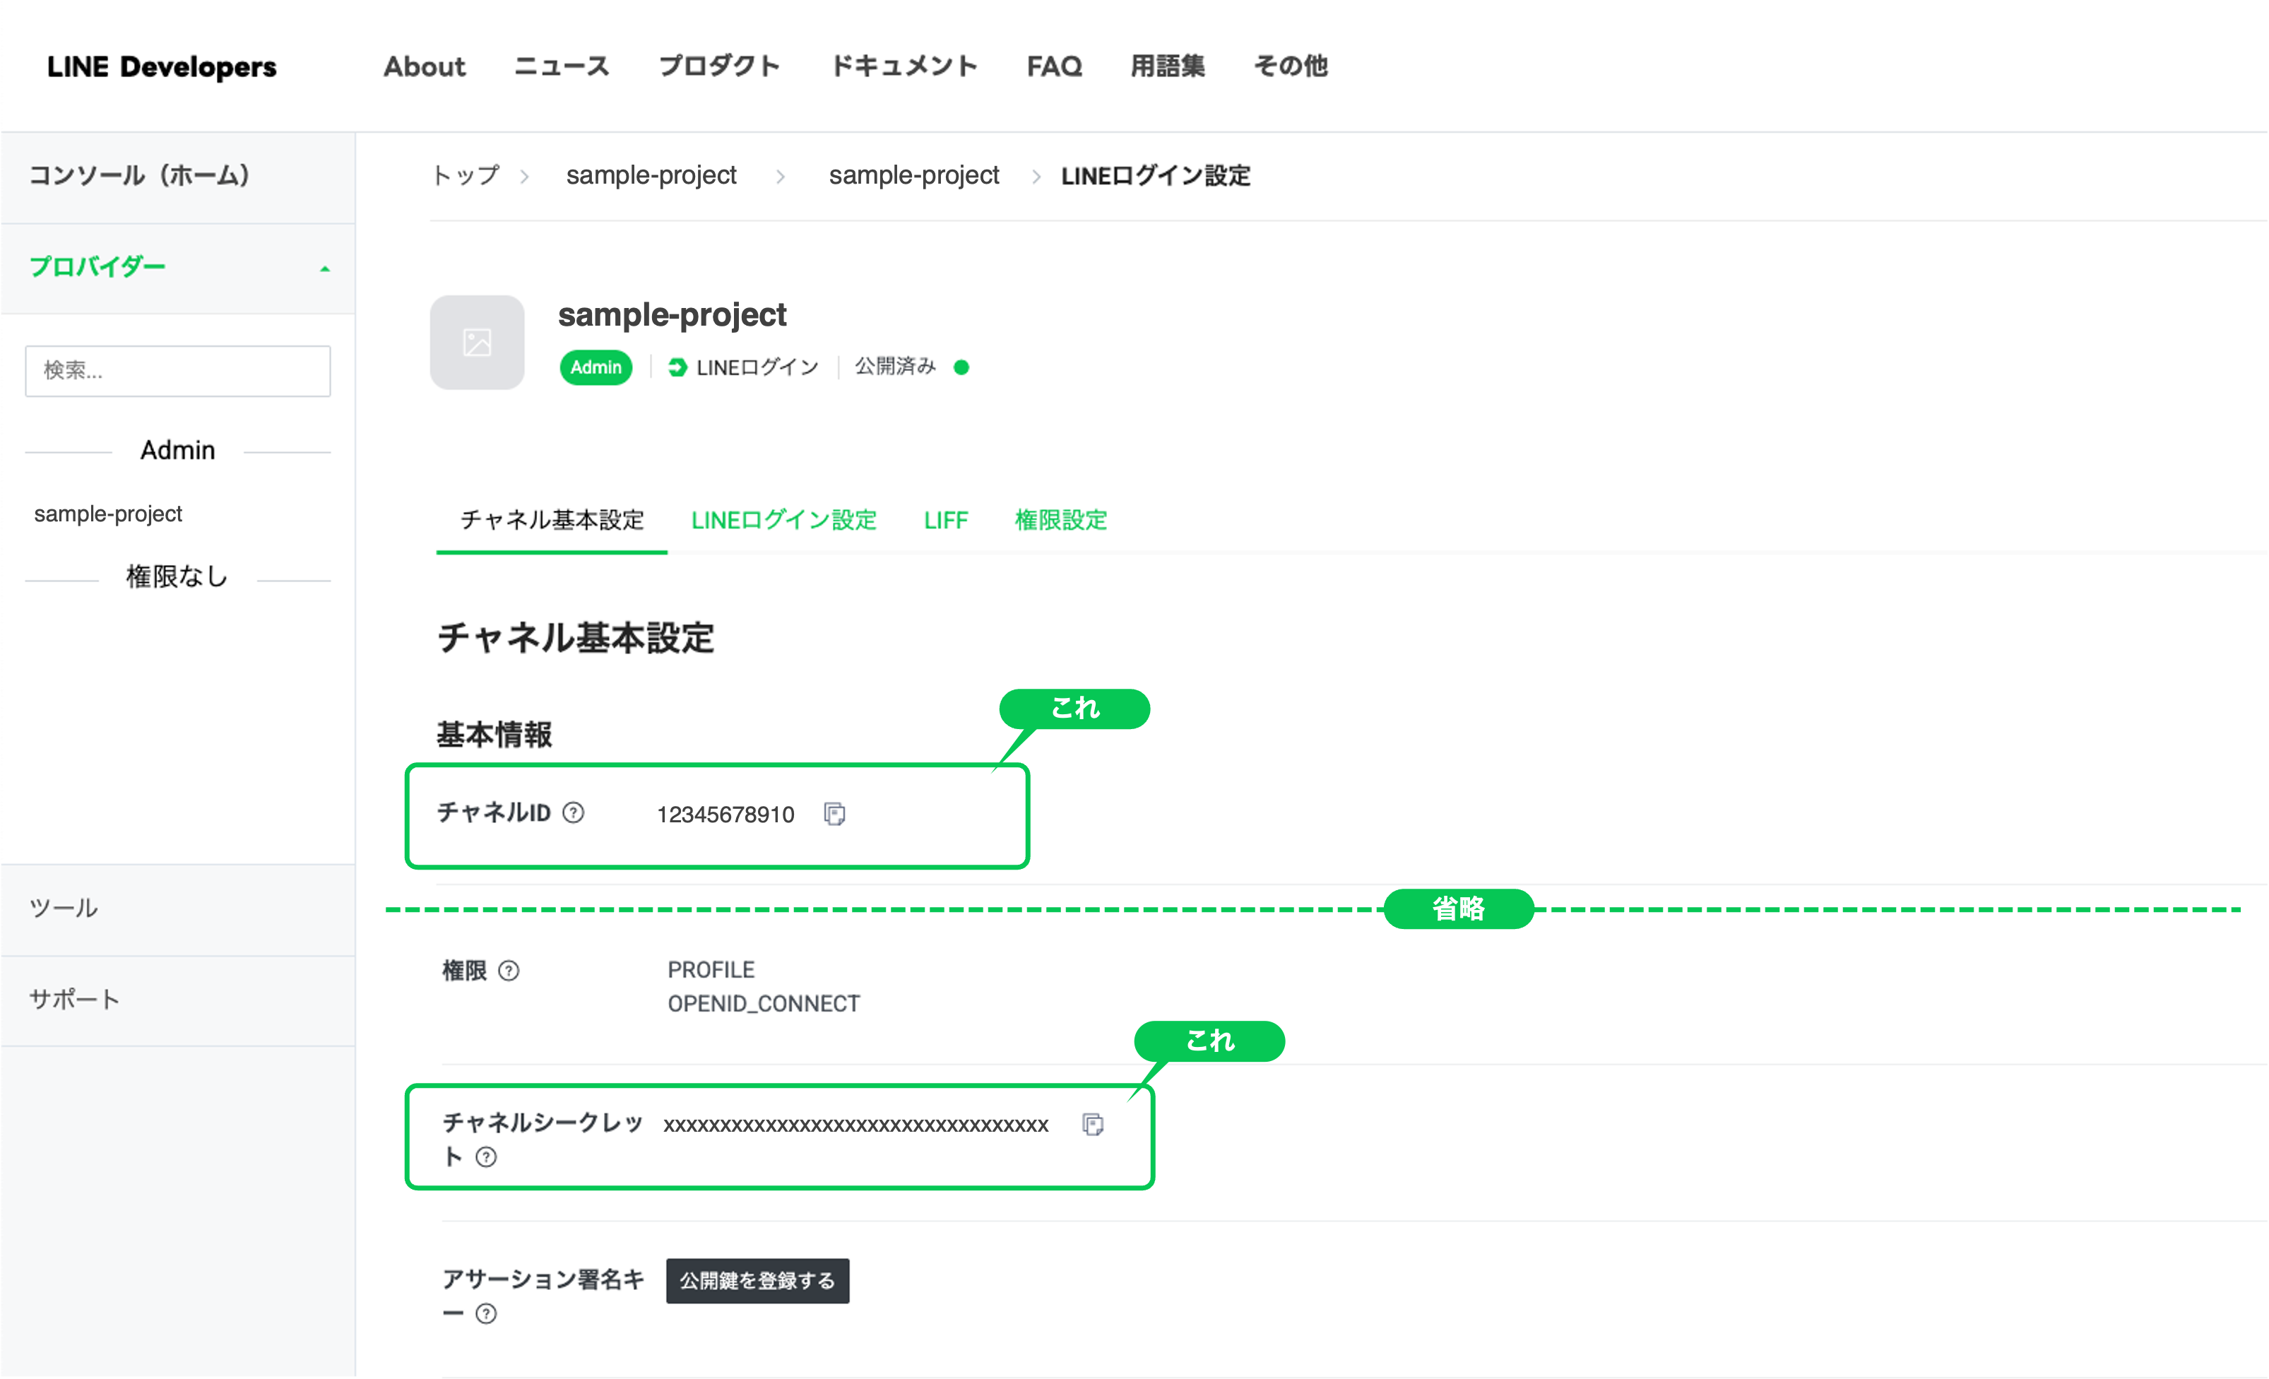This screenshot has height=1379, width=2269.
Task: Copy the Channel ID value
Action: (834, 815)
